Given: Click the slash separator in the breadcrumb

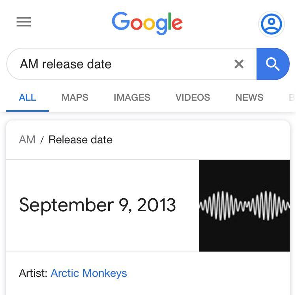Looking at the screenshot, I should click(42, 140).
